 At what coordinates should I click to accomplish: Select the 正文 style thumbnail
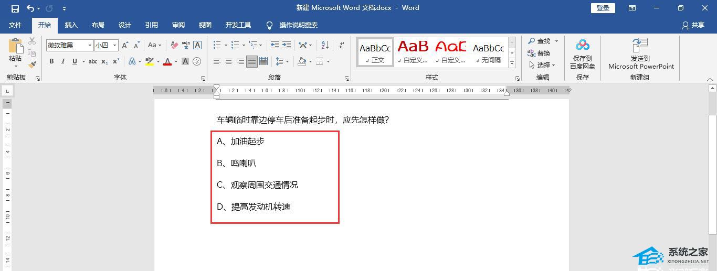375,52
